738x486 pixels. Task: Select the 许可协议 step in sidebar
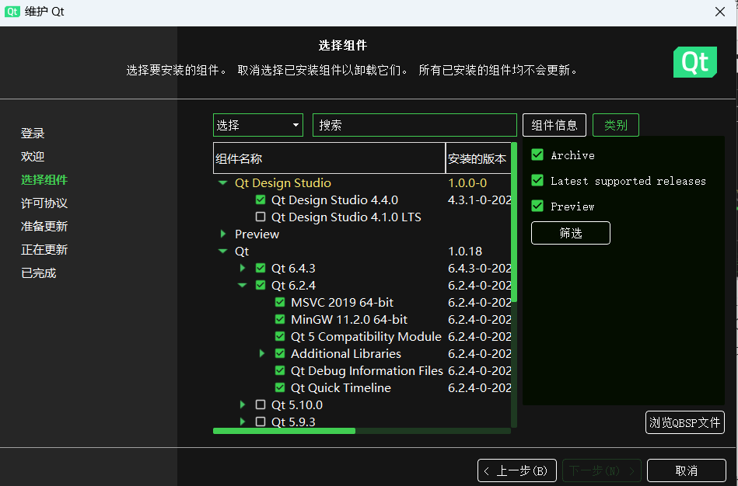pyautogui.click(x=44, y=203)
